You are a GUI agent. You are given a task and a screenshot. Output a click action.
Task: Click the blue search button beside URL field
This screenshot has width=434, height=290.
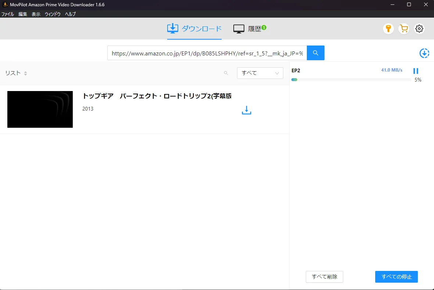[x=315, y=53]
